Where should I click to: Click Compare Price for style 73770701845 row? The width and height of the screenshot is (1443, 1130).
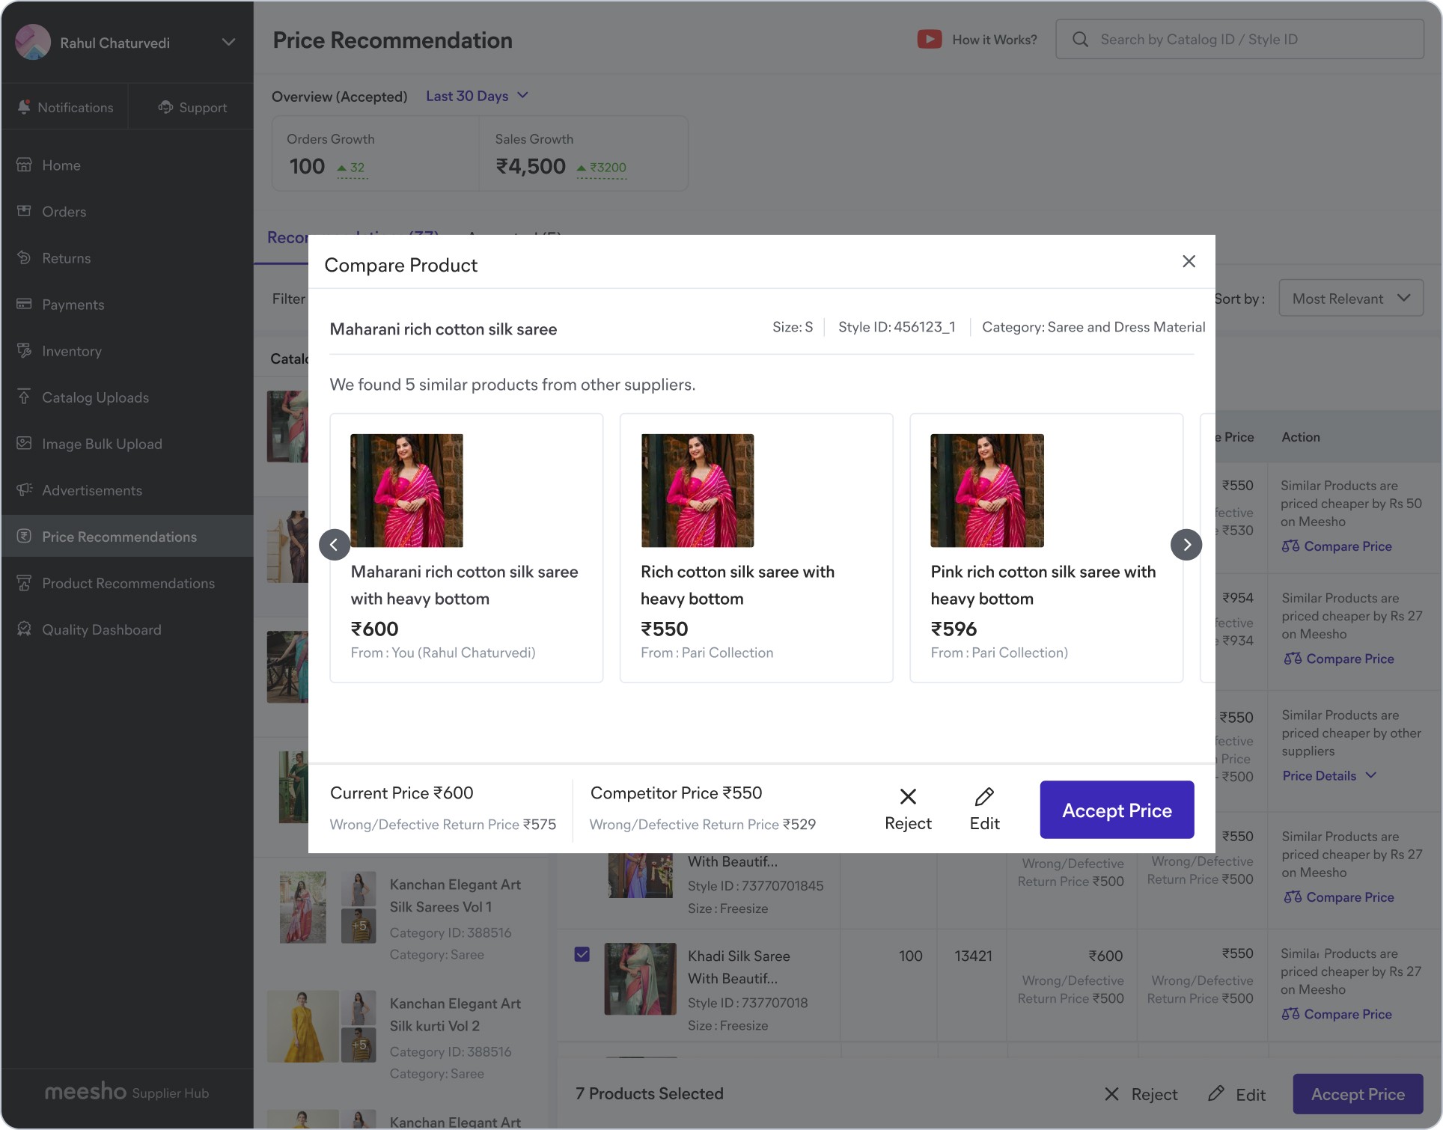[x=1339, y=897]
